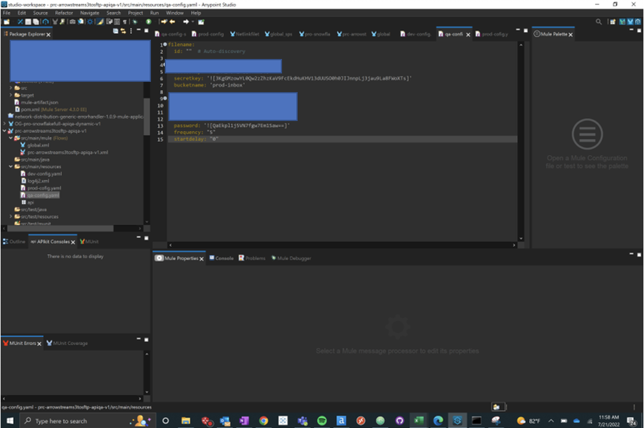Image resolution: width=644 pixels, height=428 pixels.
Task: Click the Save All toolbar icon
Action: (x=35, y=22)
